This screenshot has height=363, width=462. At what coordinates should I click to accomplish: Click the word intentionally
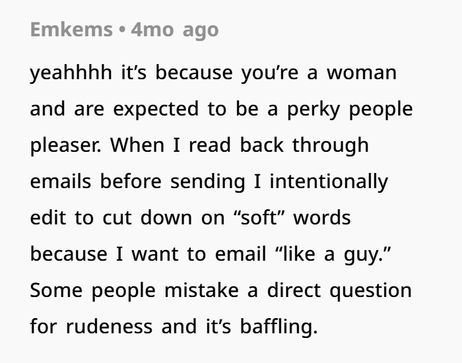click(x=329, y=182)
